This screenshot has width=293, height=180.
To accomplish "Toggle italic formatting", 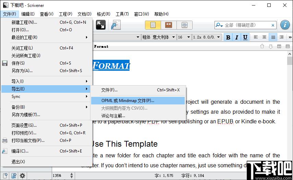I will (237, 37).
